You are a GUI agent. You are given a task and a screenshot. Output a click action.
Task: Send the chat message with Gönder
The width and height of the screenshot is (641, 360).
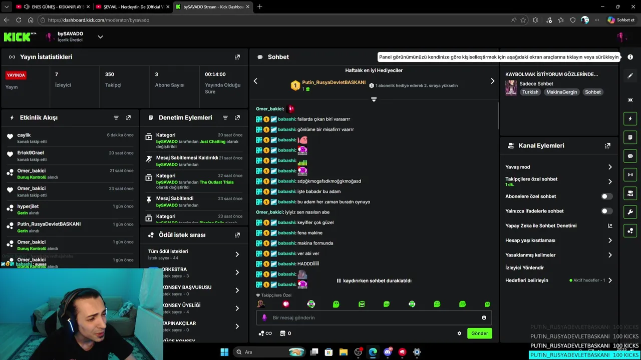479,333
